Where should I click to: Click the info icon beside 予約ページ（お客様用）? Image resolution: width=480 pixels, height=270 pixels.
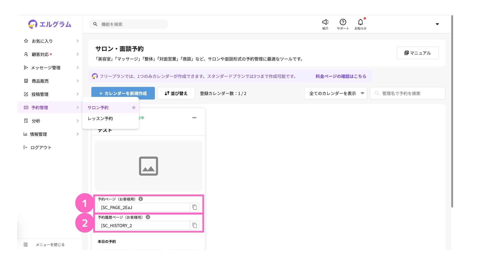pyautogui.click(x=141, y=199)
